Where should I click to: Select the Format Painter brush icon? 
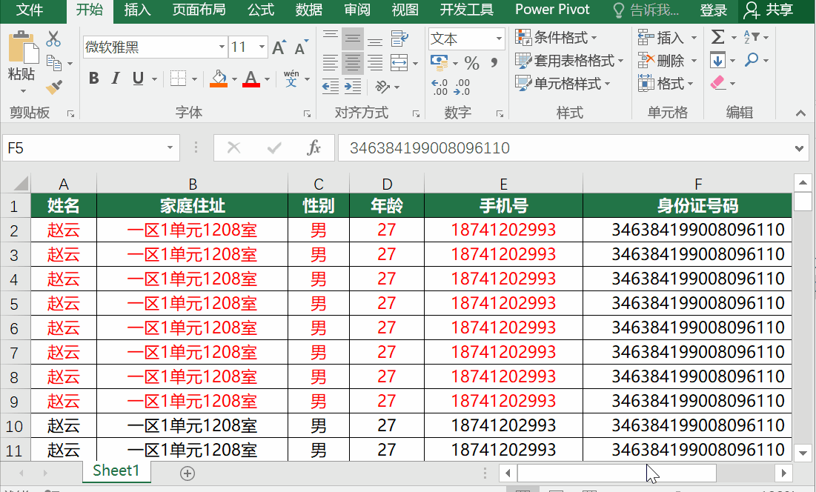point(52,86)
